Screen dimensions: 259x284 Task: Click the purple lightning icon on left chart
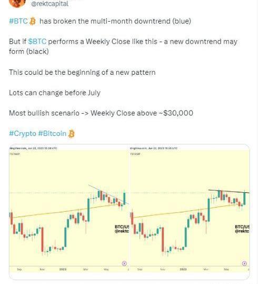tap(124, 263)
